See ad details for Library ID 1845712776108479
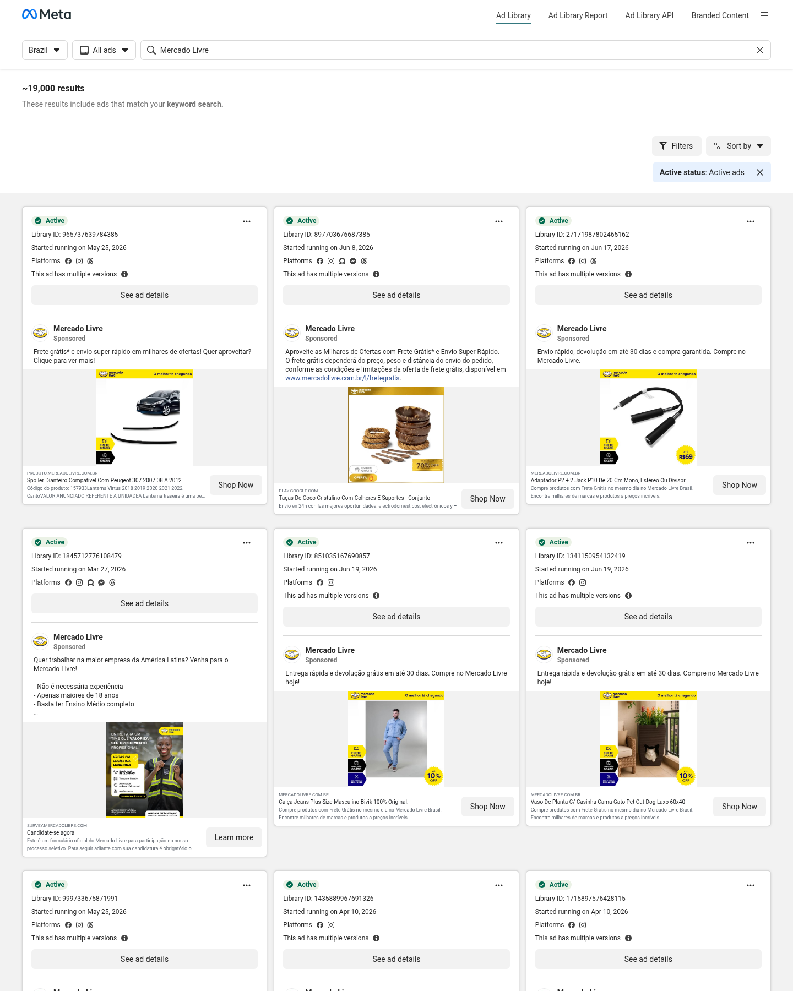 point(144,603)
